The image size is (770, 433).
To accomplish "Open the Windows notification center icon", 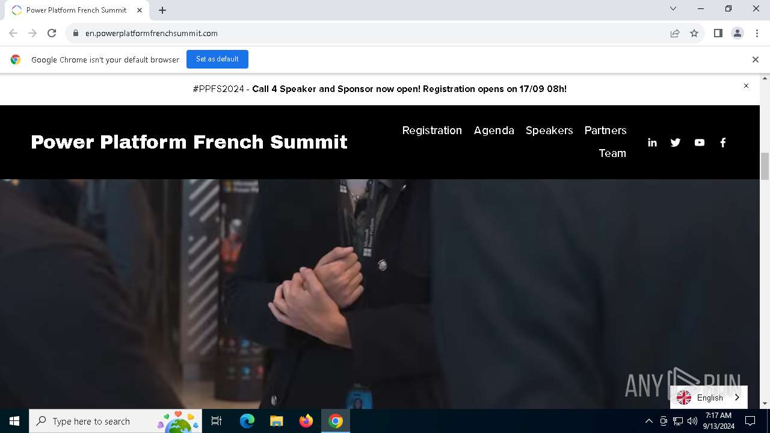I will tap(750, 421).
